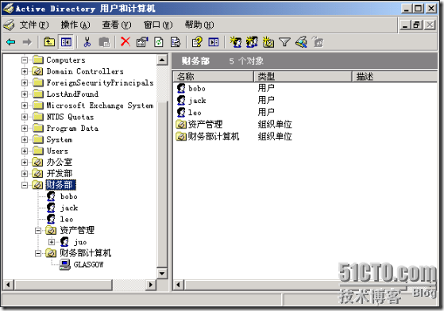This screenshot has height=311, width=444.
Task: Click the Help question mark icon
Action: point(197,42)
